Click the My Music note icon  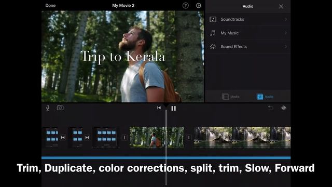tap(213, 33)
